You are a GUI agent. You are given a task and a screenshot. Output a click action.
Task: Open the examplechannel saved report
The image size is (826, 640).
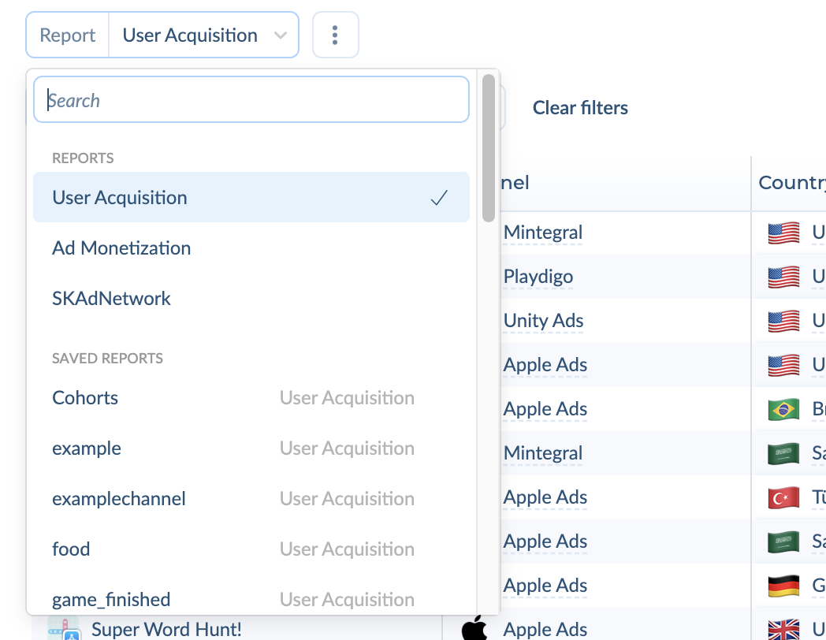coord(251,498)
